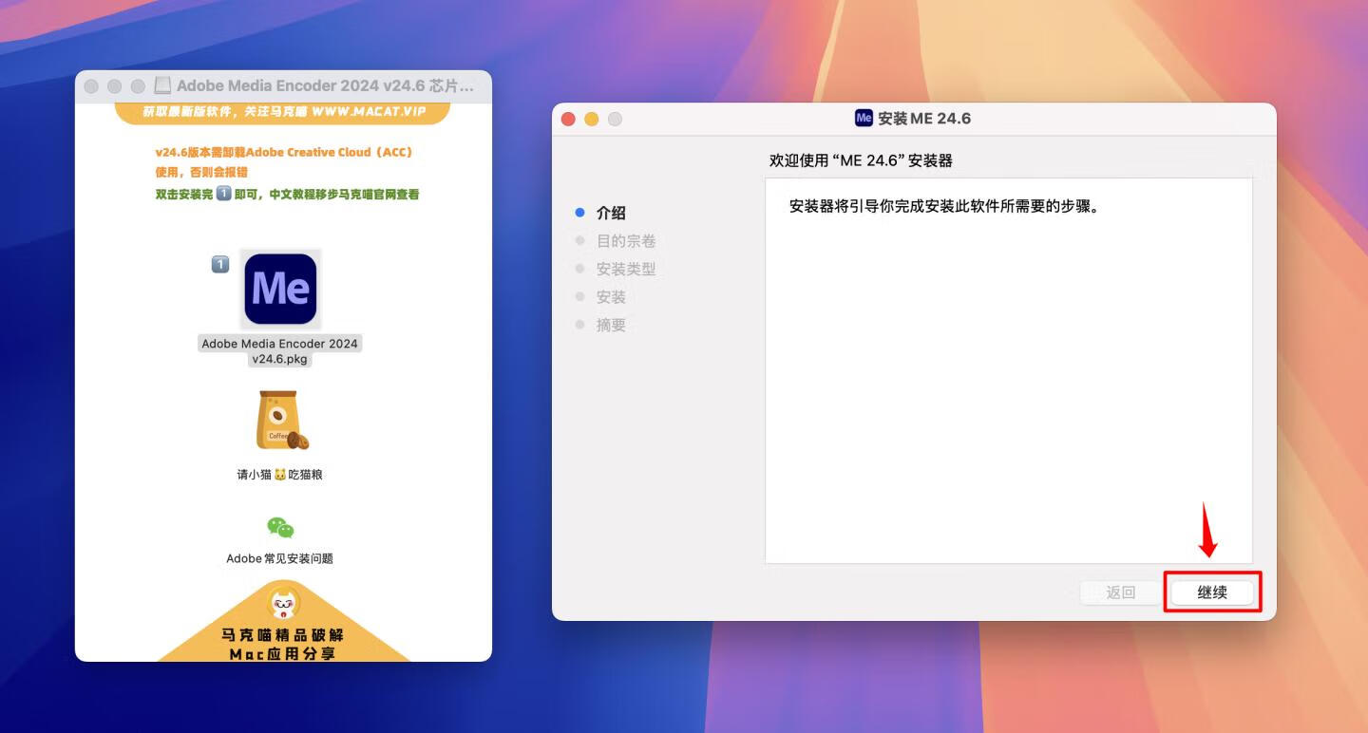Click the 安装 ME 24.6 window title

pos(924,119)
